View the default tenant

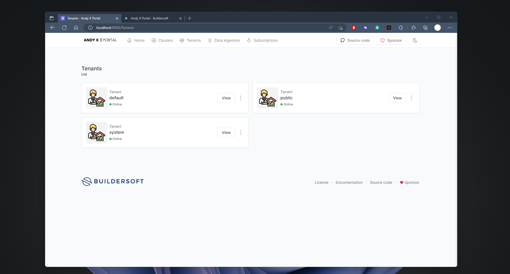[226, 98]
